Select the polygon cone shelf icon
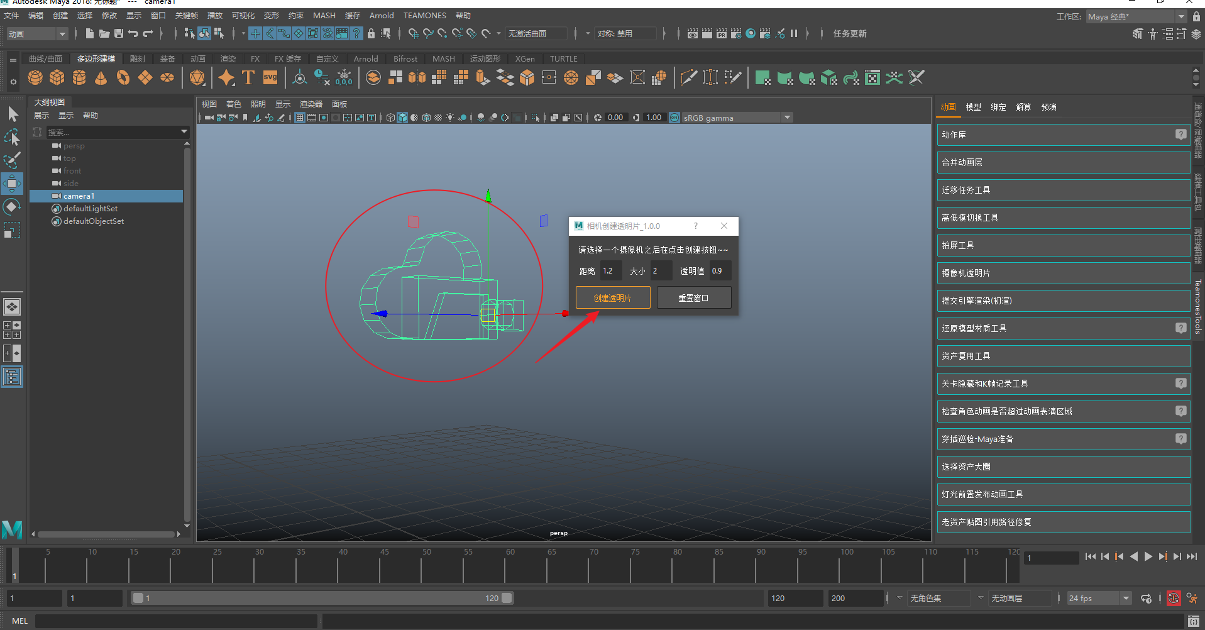Screen dimensions: 1205x630 click(x=101, y=77)
